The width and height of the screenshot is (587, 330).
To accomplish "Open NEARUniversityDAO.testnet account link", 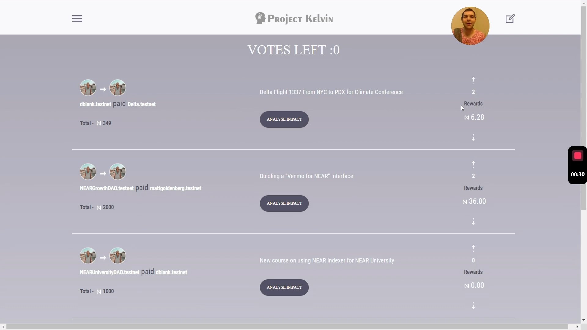I will [109, 273].
